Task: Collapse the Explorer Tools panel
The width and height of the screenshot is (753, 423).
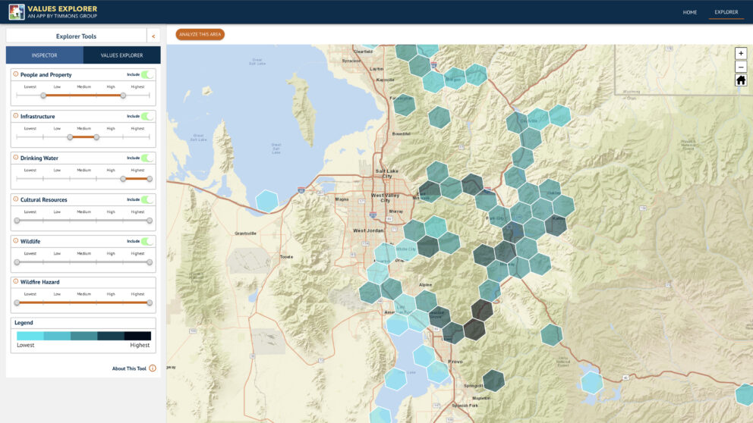Action: [153, 36]
